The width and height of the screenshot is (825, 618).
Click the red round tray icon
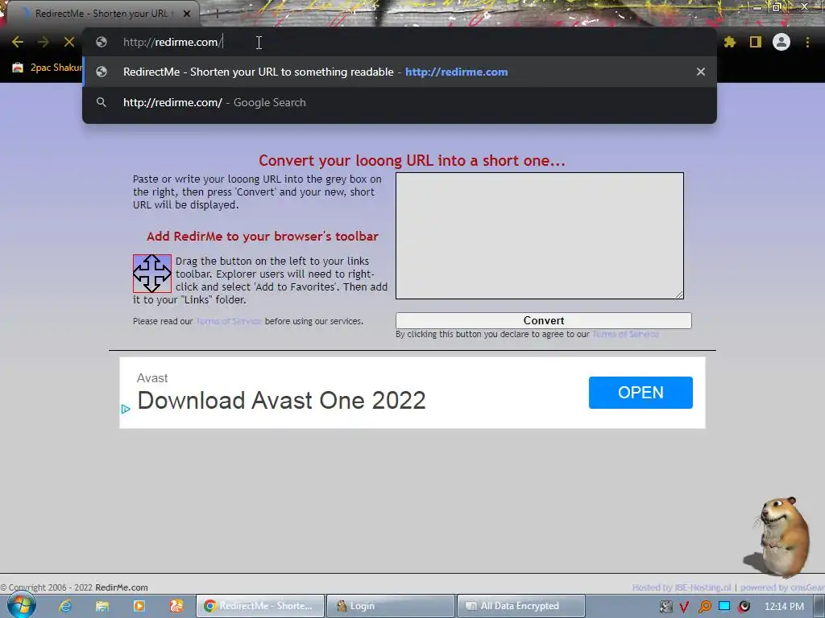[744, 607]
